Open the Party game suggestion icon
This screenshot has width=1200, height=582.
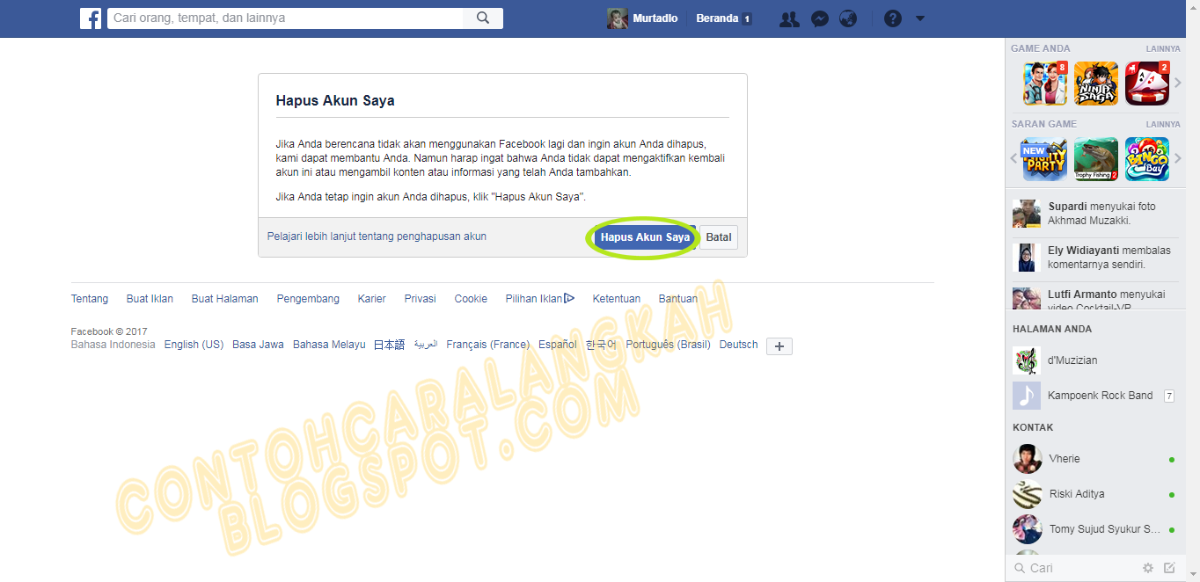[x=1044, y=159]
